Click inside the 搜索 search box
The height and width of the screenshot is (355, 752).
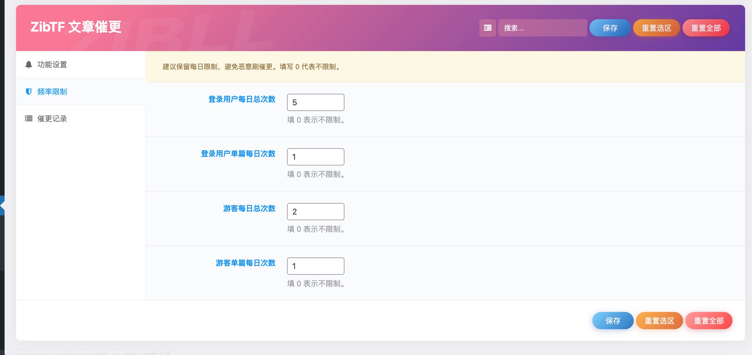coord(543,28)
